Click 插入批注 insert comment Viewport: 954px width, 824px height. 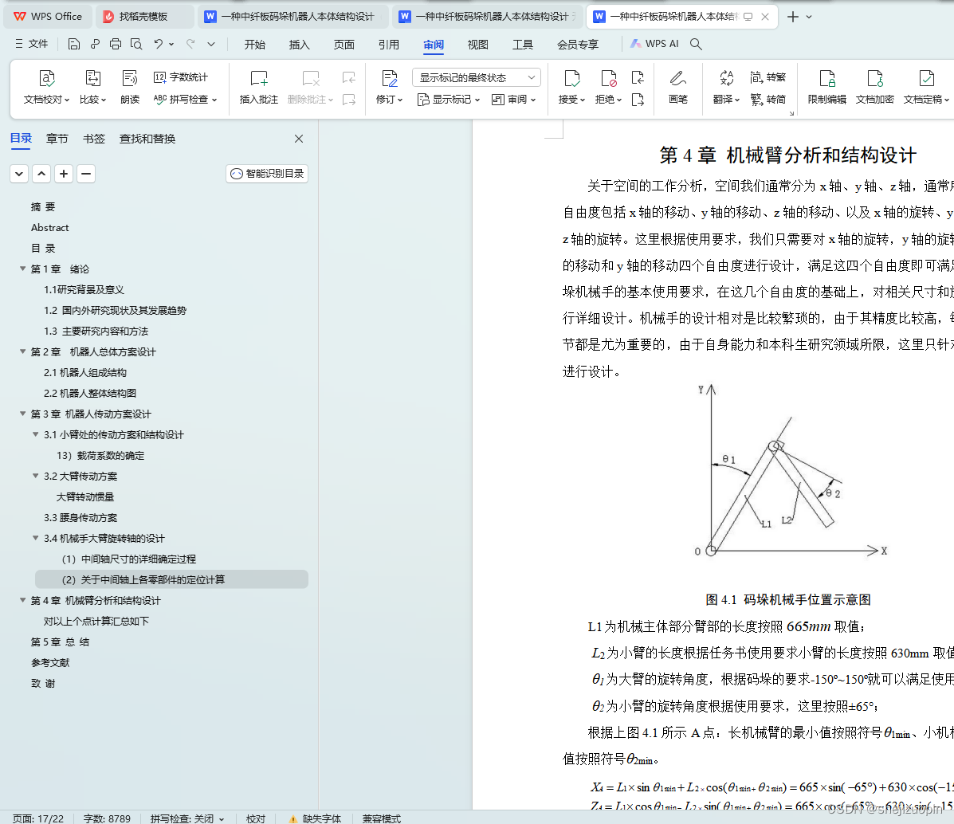click(x=258, y=87)
